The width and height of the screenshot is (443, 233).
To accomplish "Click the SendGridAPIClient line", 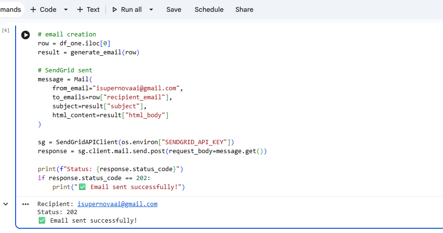I will click(136, 142).
